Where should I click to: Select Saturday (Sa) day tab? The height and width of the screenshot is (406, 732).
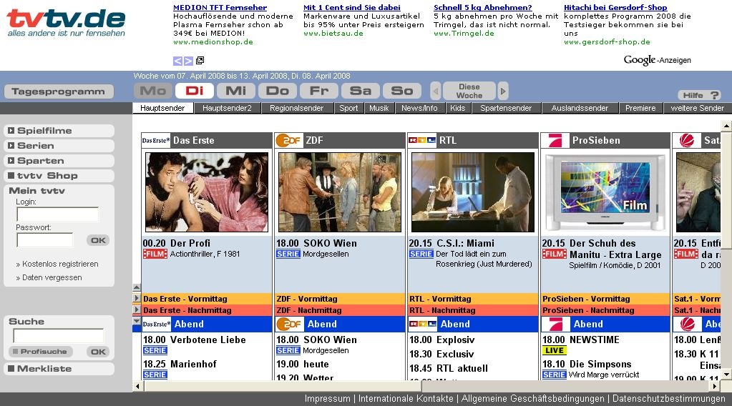point(361,91)
